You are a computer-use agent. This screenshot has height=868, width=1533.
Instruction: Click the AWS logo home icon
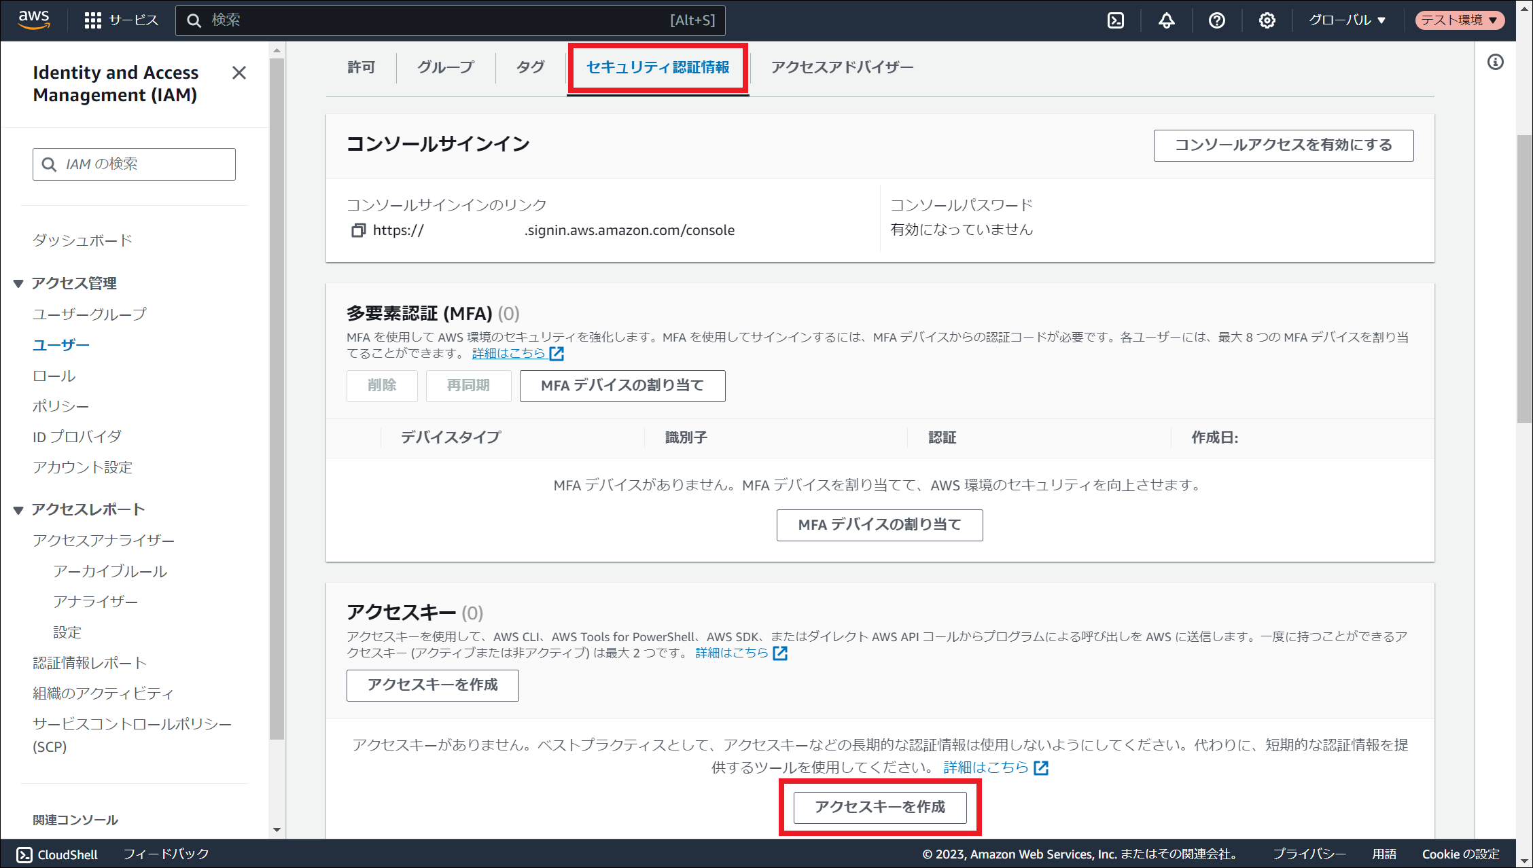point(34,20)
